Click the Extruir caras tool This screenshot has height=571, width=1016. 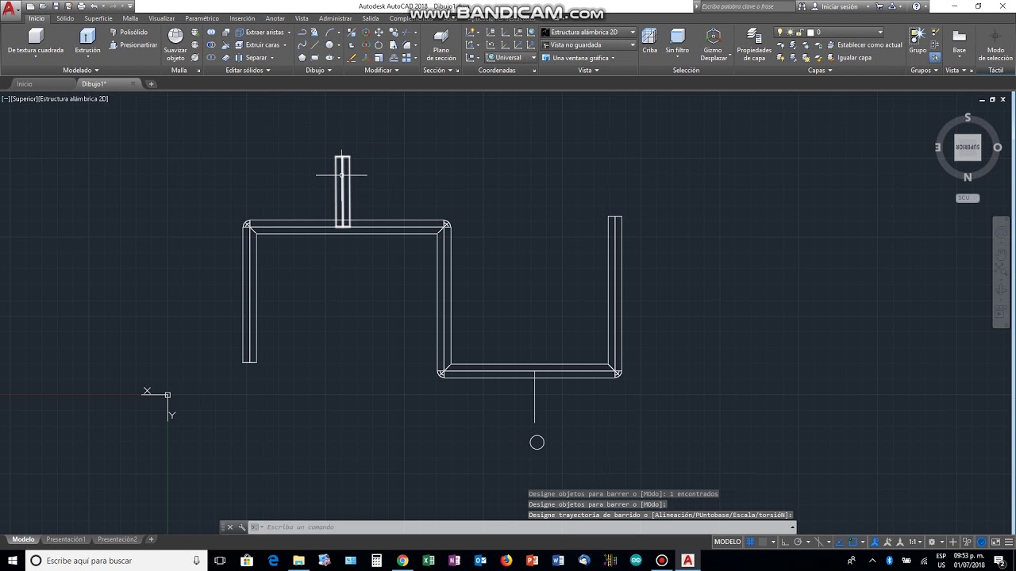click(257, 44)
